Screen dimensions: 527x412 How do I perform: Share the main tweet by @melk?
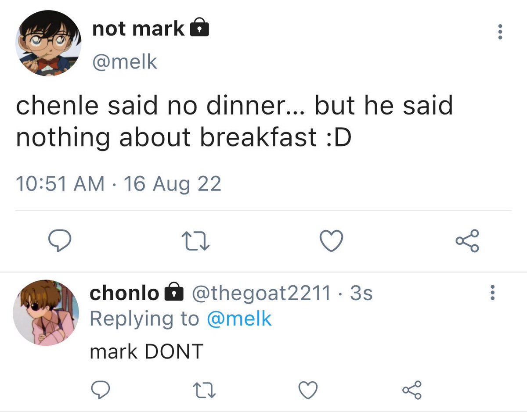tap(468, 242)
